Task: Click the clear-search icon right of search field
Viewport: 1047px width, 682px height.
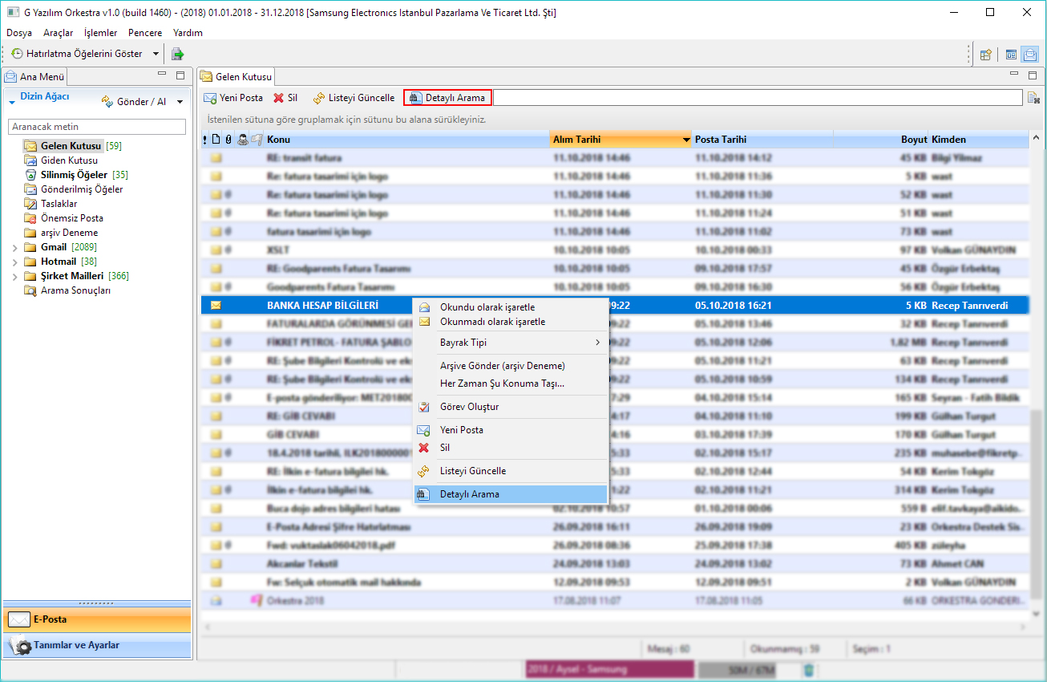Action: pos(1034,98)
